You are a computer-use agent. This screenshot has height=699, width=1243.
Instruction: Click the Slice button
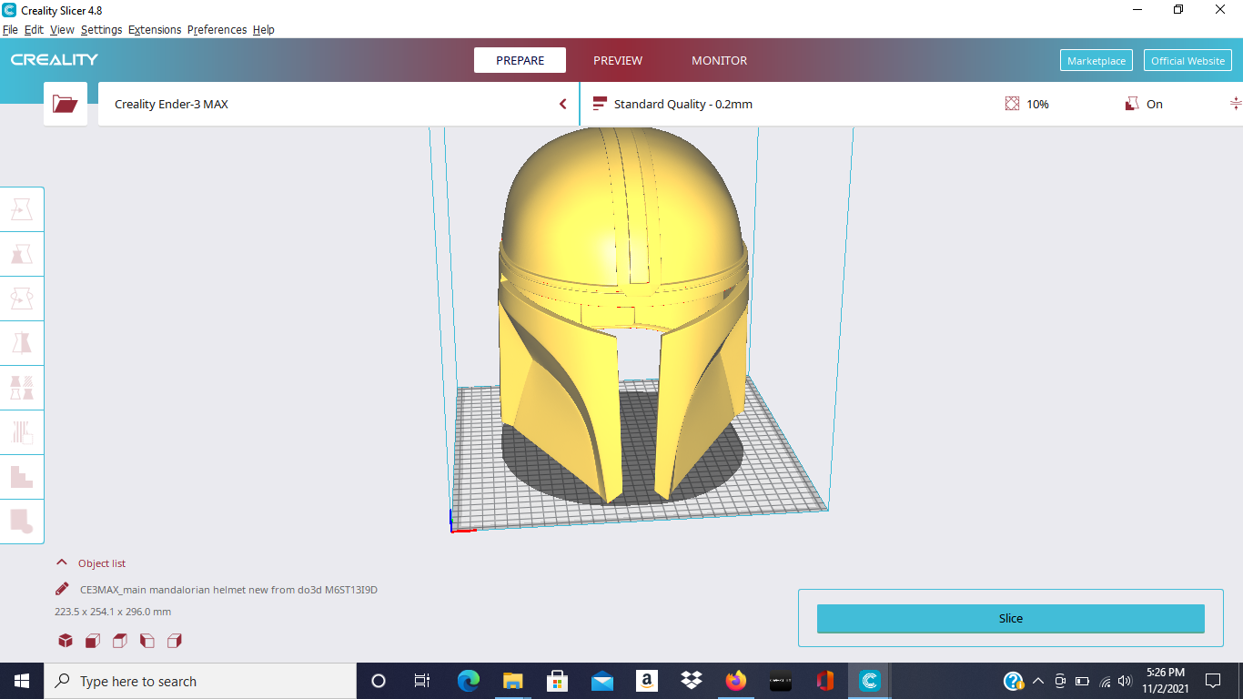pyautogui.click(x=1010, y=618)
